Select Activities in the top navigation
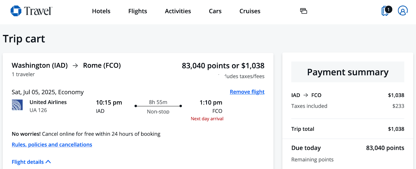Image resolution: width=416 pixels, height=169 pixels. (178, 11)
